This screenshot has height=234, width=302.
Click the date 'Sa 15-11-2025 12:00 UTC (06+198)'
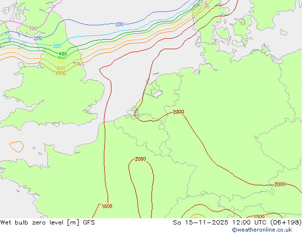tap(237, 223)
